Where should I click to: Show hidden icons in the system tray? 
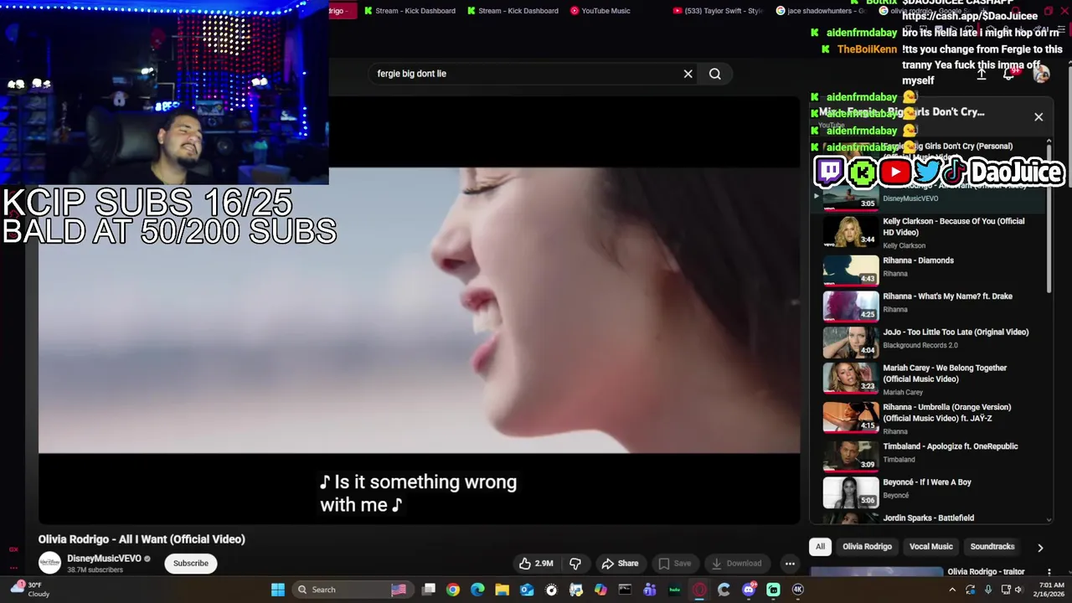click(x=952, y=590)
